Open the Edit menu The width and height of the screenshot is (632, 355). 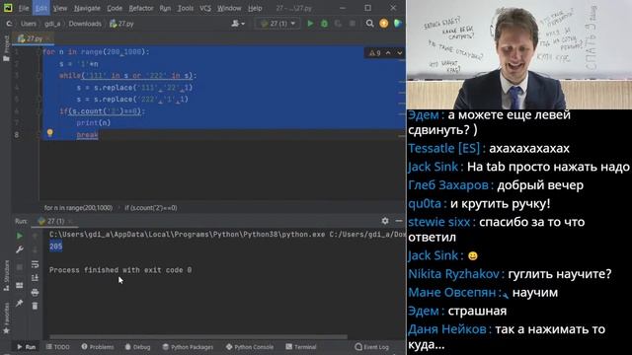point(41,8)
